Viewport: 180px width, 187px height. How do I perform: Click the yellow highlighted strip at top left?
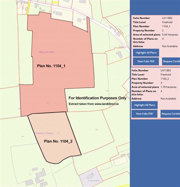click(x=28, y=8)
